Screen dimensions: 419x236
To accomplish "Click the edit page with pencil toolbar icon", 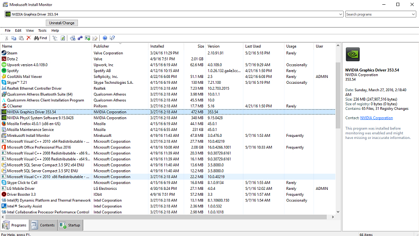I will [95, 38].
